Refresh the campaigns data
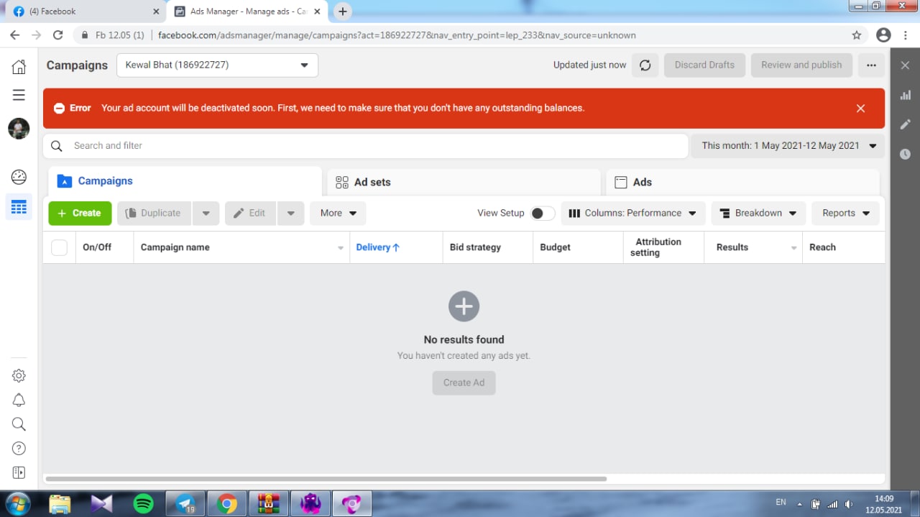The height and width of the screenshot is (517, 920). (645, 65)
